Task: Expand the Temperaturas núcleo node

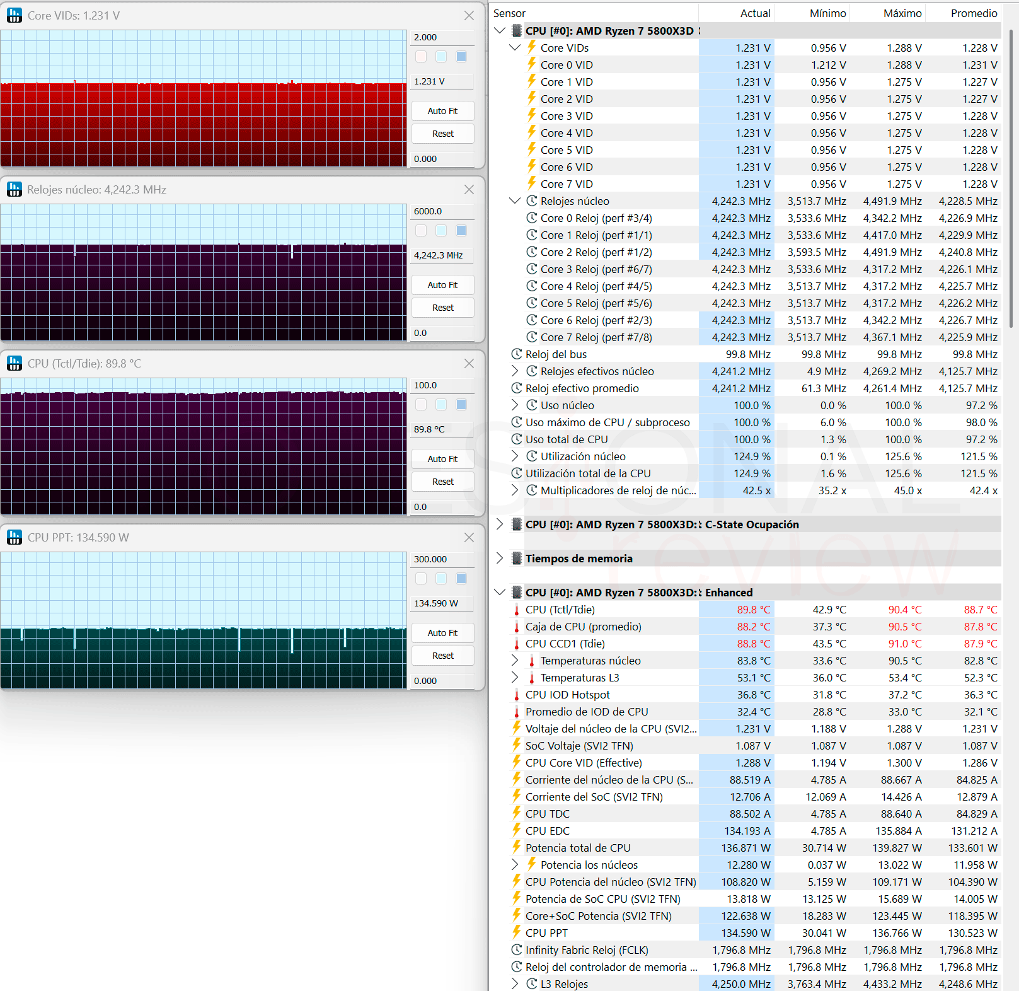Action: tap(515, 660)
